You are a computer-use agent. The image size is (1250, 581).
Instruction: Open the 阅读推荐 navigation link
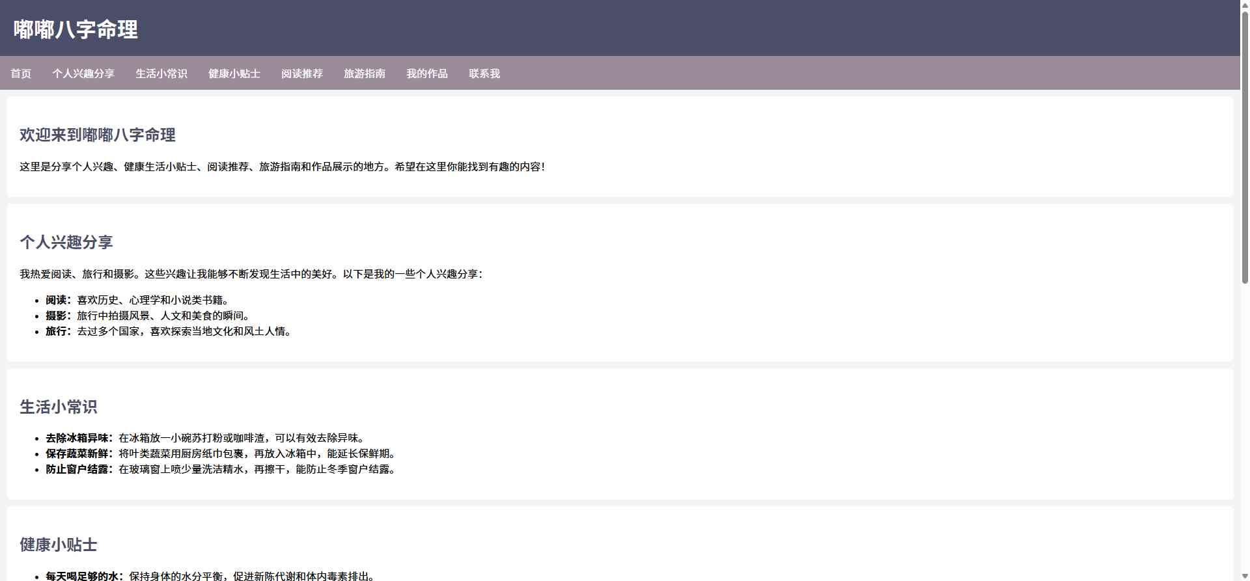coord(302,74)
